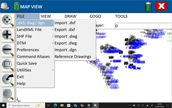The image size is (172, 108).
Task: Select the pan zoom magnifier tool
Action: pyautogui.click(x=8, y=21)
